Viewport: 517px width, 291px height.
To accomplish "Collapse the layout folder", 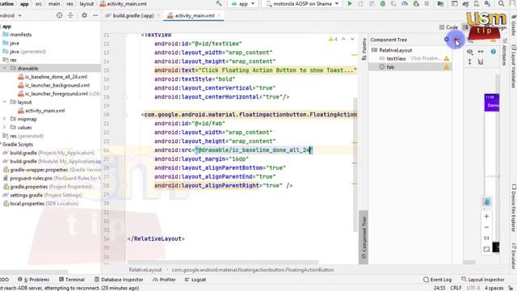I will [4, 102].
